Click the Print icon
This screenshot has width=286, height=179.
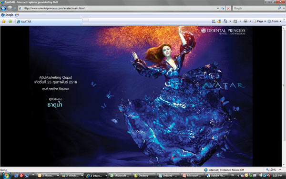245,21
